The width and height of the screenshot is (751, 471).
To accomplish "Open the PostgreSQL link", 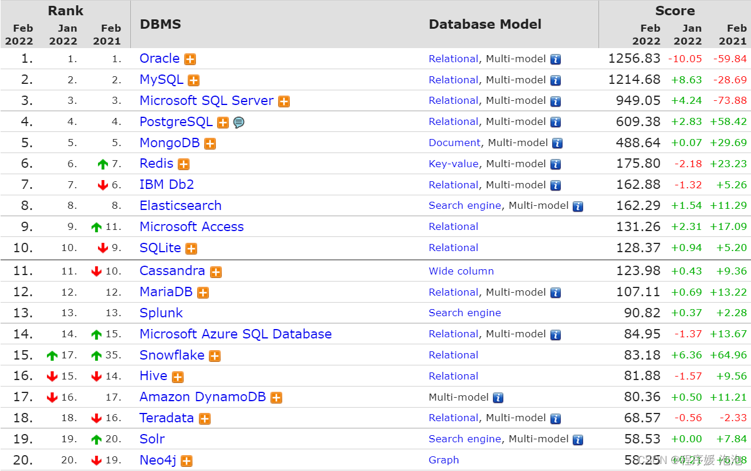I will click(176, 121).
